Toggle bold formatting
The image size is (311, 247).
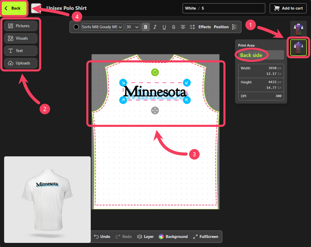146,27
